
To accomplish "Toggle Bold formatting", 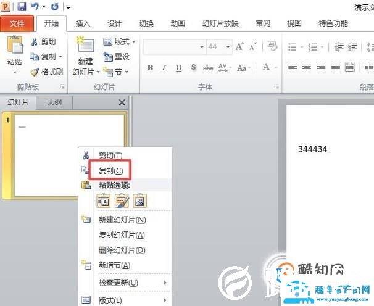I will (x=150, y=68).
